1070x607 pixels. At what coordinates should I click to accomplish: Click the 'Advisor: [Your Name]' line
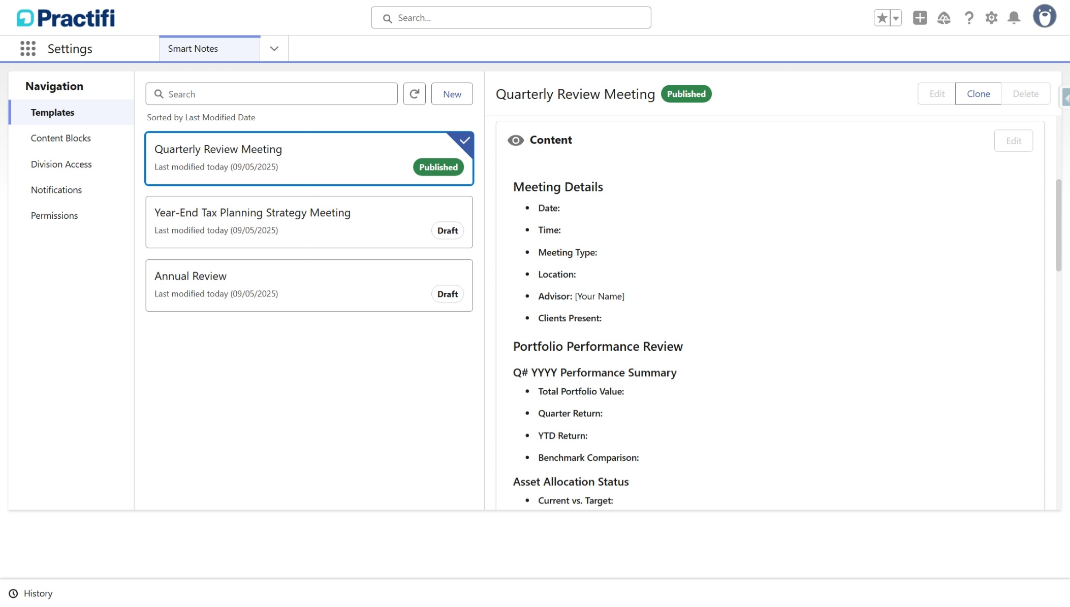[581, 296]
